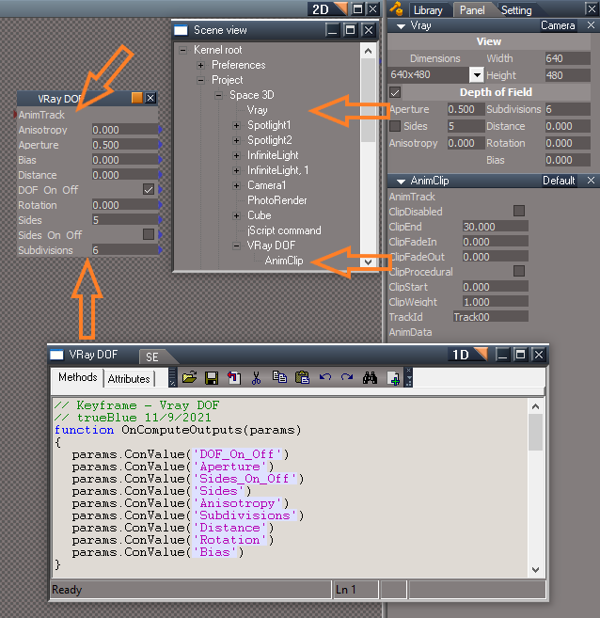Click the Copy icon in script editor
Image resolution: width=600 pixels, height=618 pixels.
tap(279, 377)
